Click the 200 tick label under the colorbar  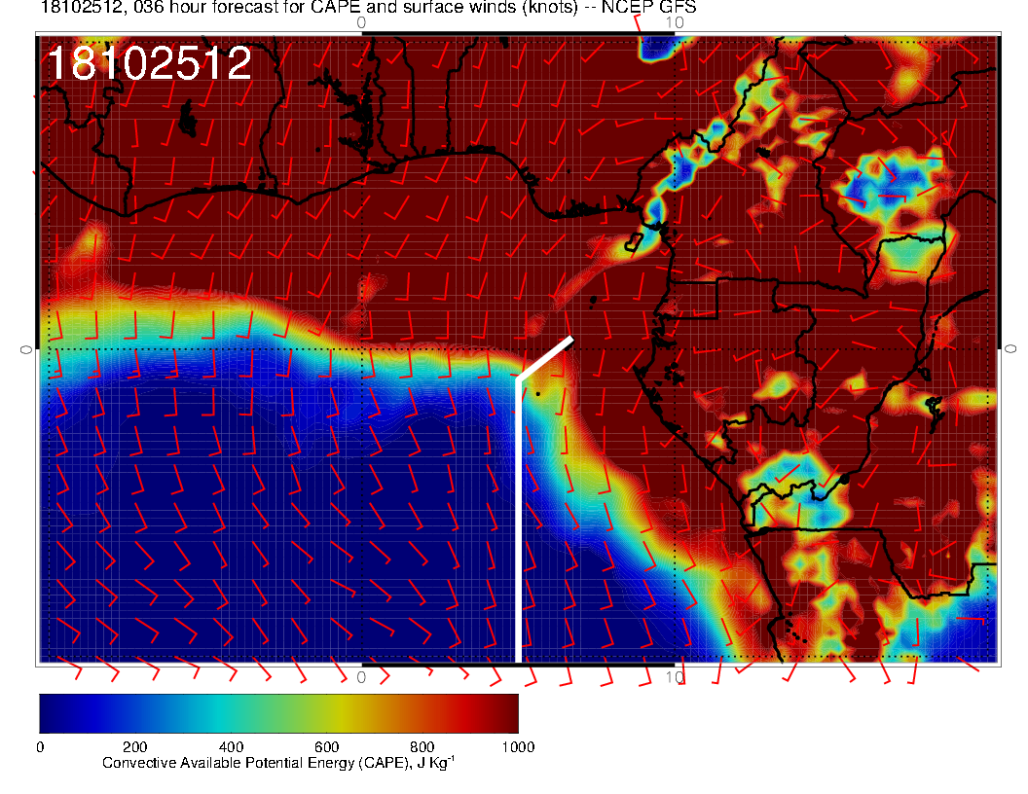[134, 747]
